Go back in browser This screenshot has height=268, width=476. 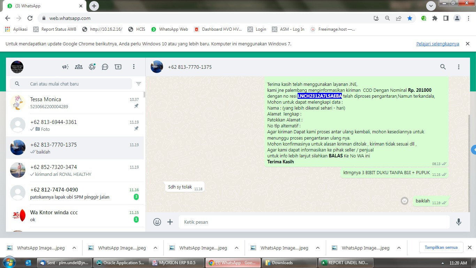click(8, 18)
